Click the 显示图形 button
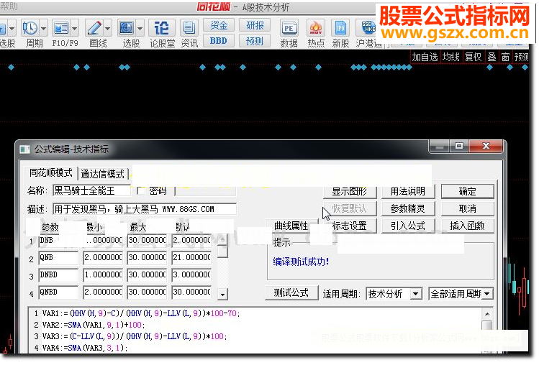539x365 pixels. pyautogui.click(x=350, y=192)
